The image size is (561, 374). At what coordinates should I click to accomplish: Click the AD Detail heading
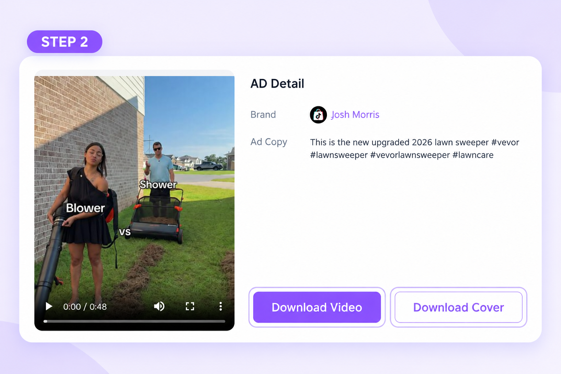277,84
